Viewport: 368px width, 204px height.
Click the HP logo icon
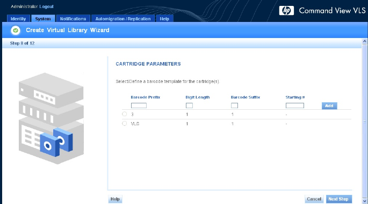click(x=286, y=11)
